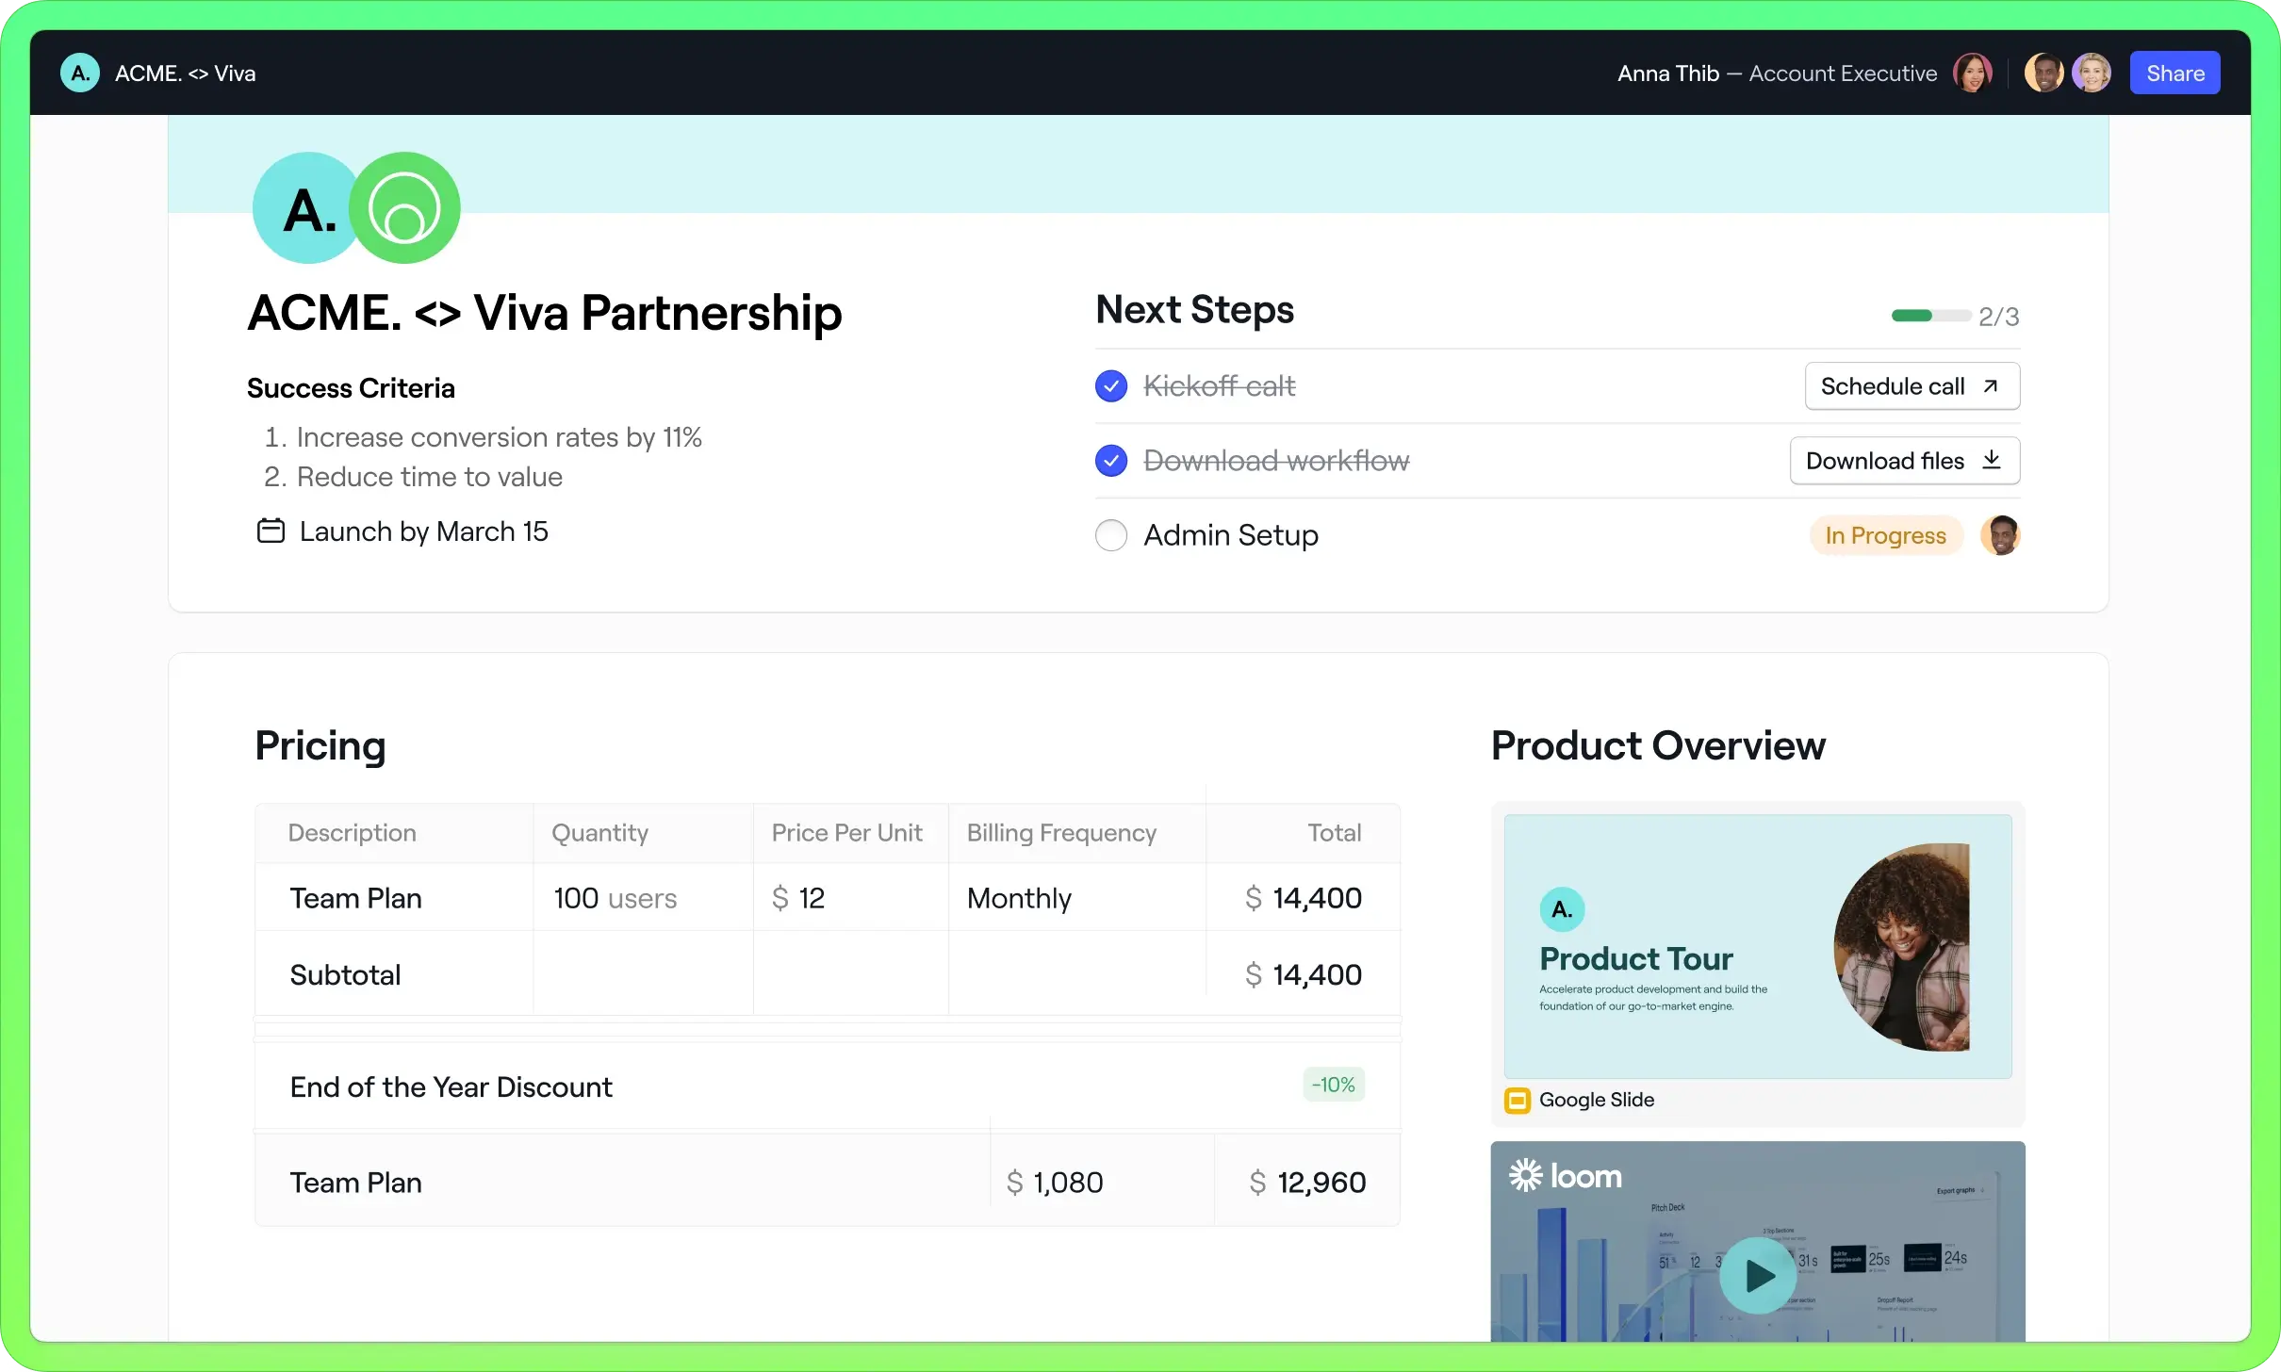This screenshot has width=2281, height=1372.
Task: Click the Schedule call button
Action: click(x=1912, y=385)
